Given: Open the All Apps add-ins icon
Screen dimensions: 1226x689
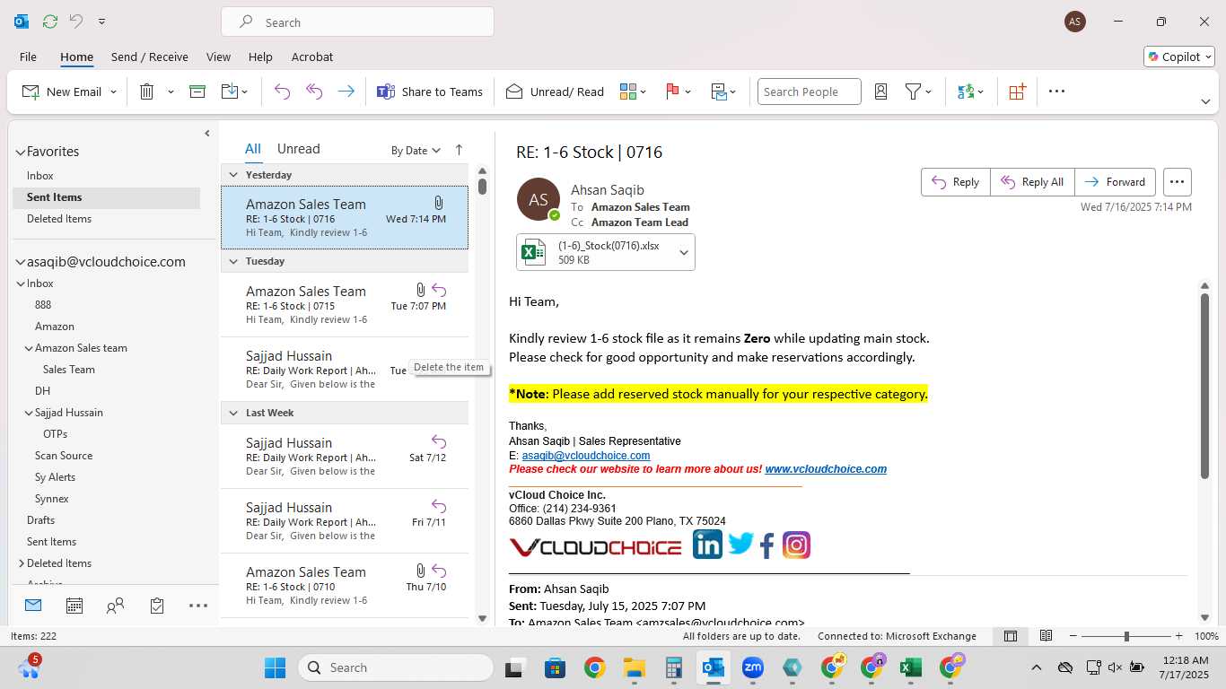Looking at the screenshot, I should tap(1017, 92).
